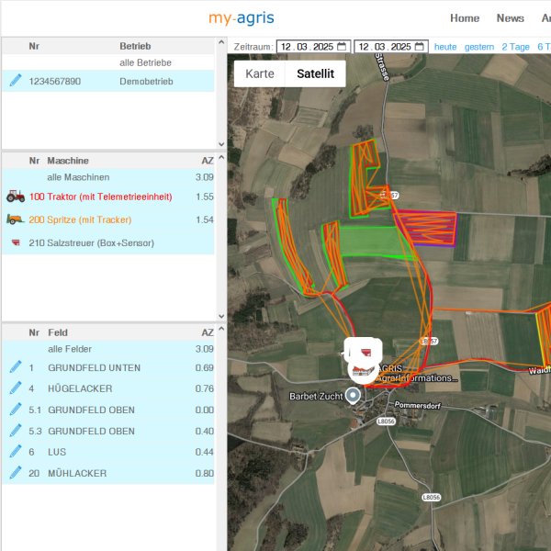Screen dimensions: 551x551
Task: Click the edit pencil for Demobetrieb
Action: click(15, 81)
